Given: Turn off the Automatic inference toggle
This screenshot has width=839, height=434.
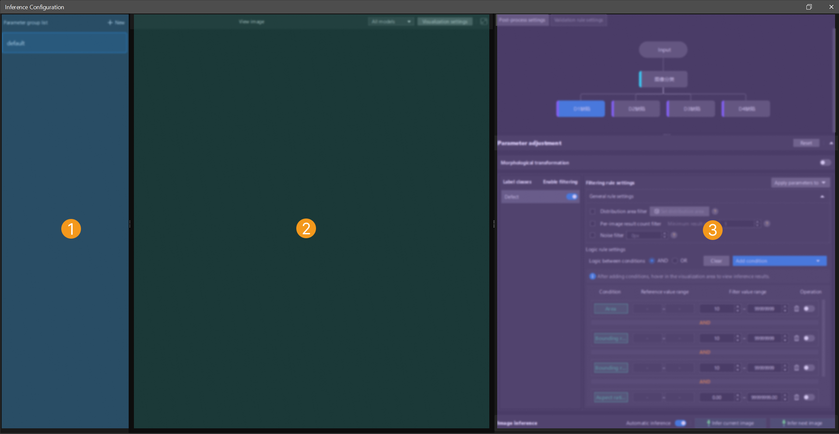Looking at the screenshot, I should (681, 423).
